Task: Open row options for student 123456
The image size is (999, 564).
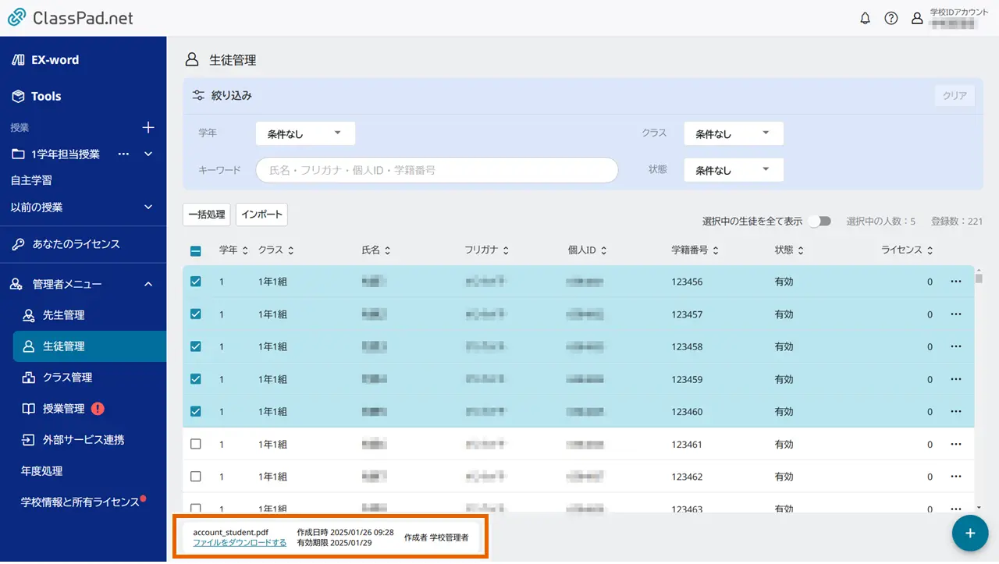Action: [x=956, y=282]
